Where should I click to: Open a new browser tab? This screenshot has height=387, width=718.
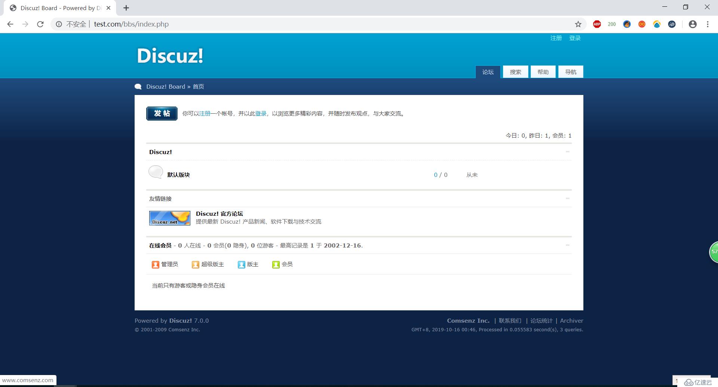click(126, 8)
